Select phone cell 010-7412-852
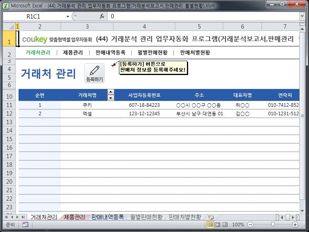 tap(281, 105)
